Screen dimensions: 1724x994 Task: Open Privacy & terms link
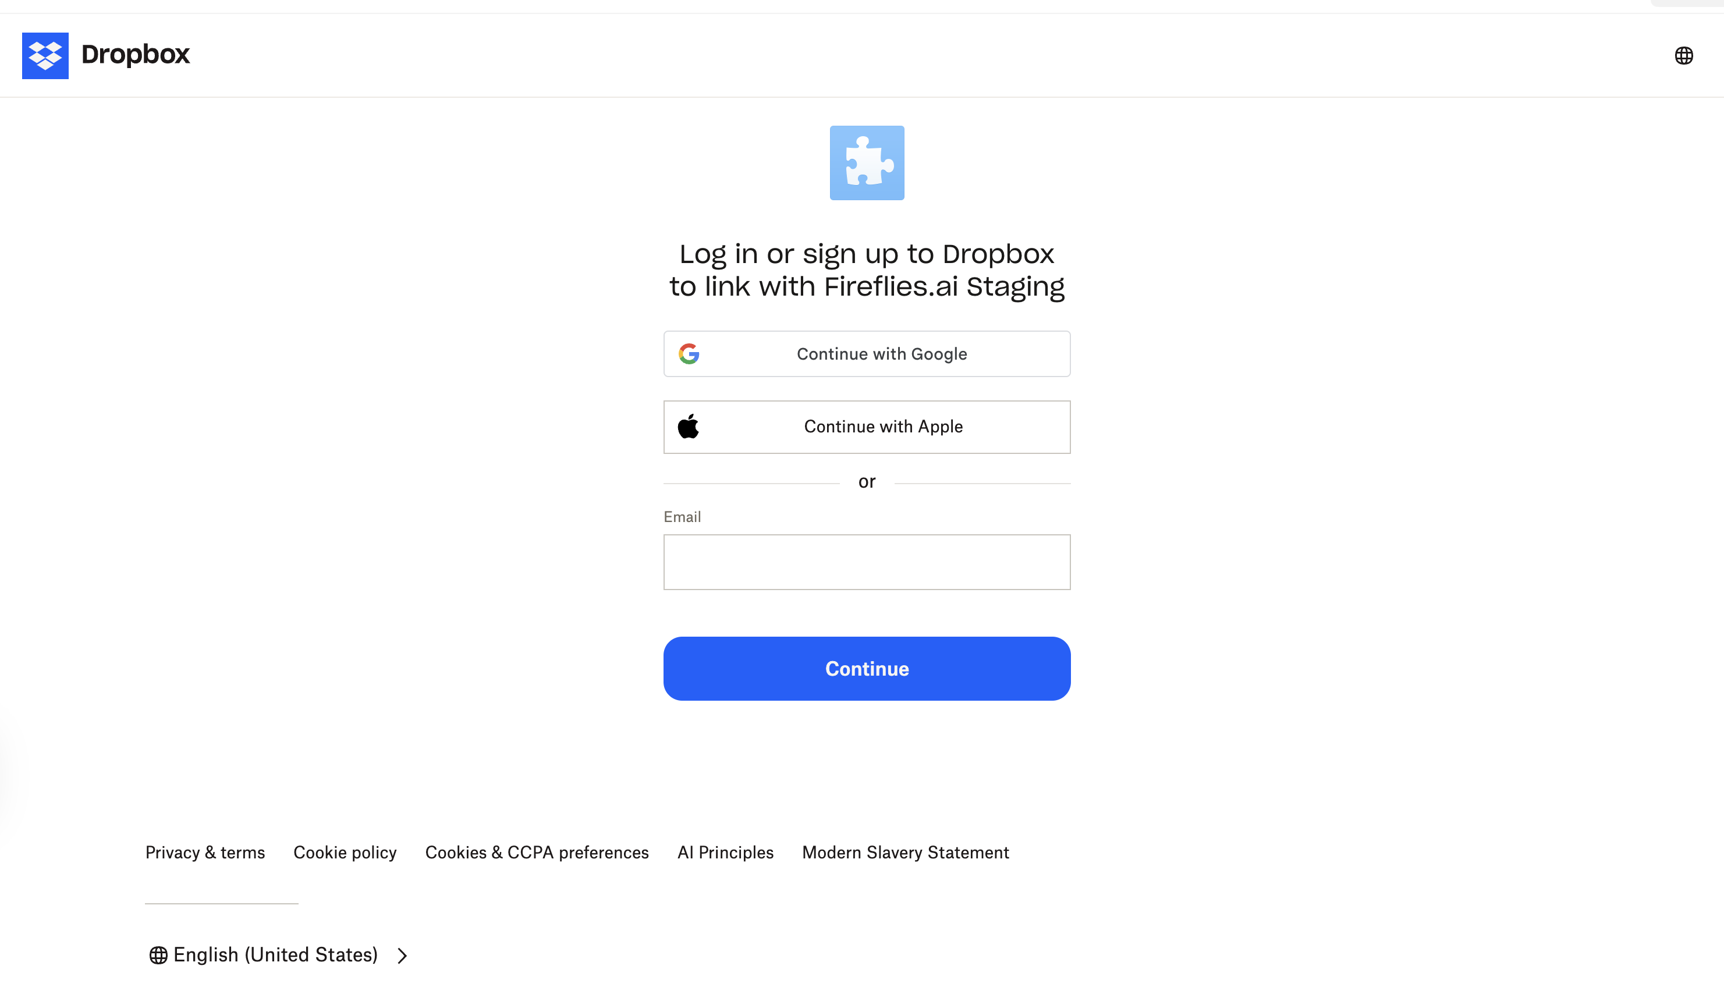205,852
